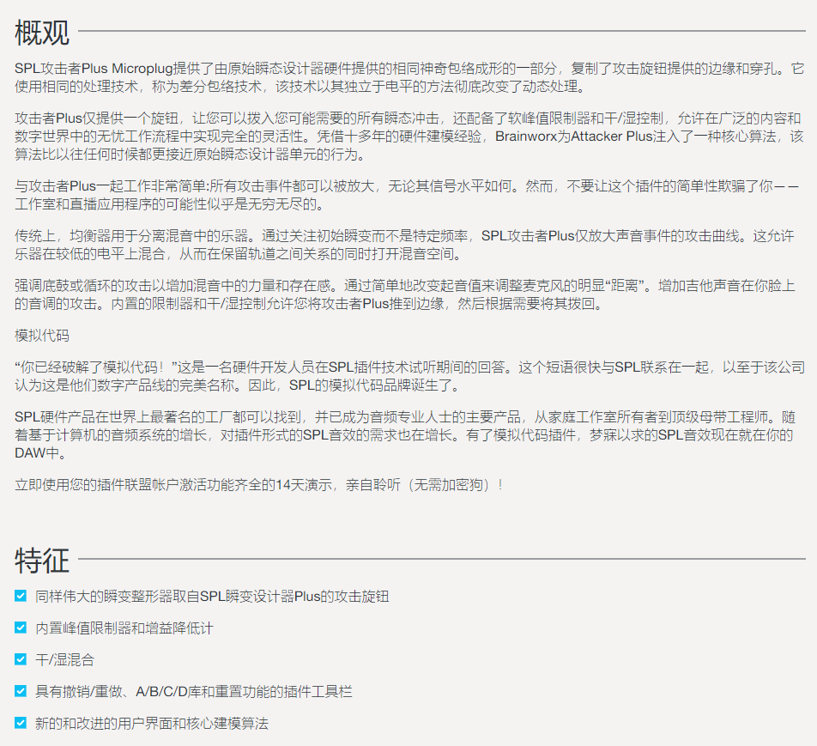Click checkmark icon beside 新的和改进的用户界面
The image size is (817, 746).
click(21, 723)
